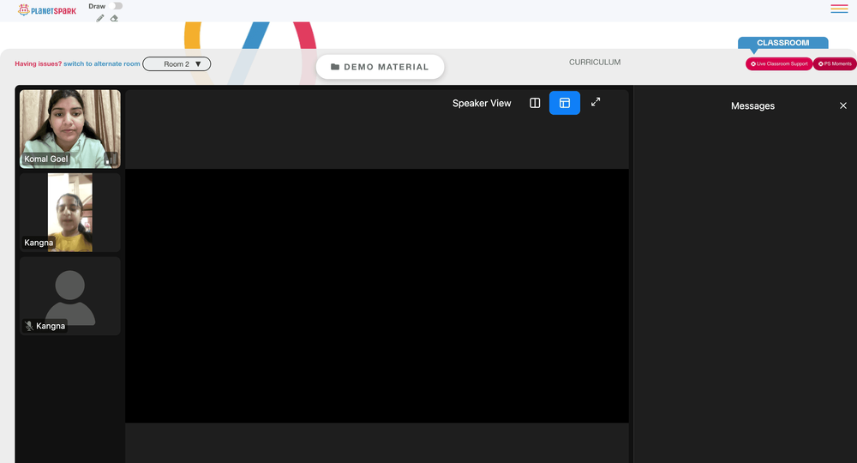
Task: Select Kangna's camera video thumbnail
Action: pos(70,213)
